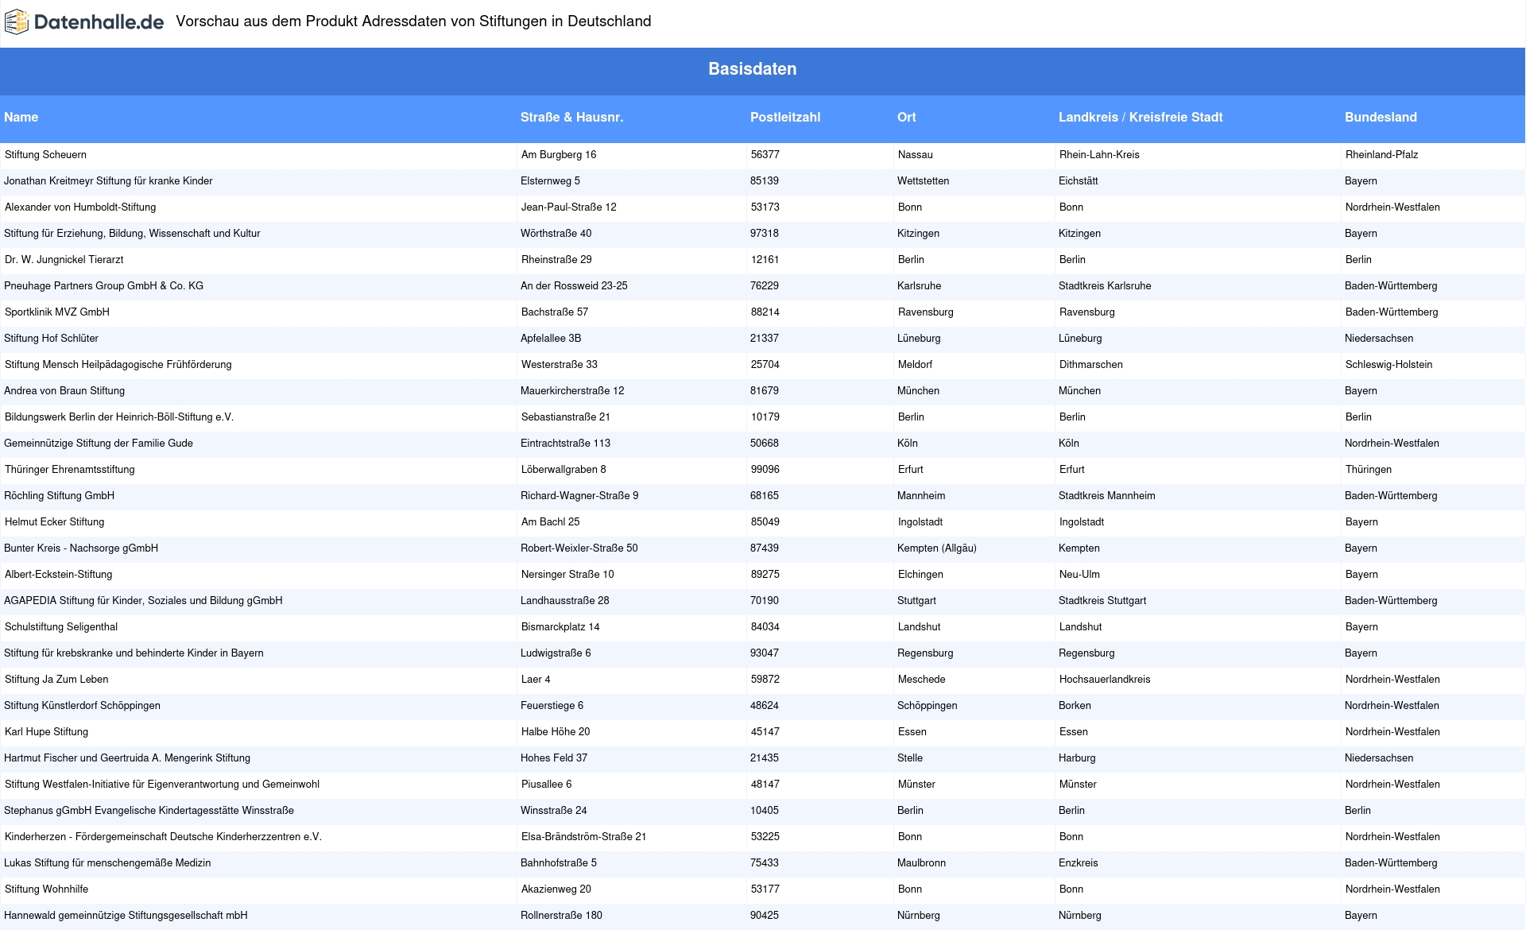
Task: Select Stiftung Wohnhilfe name
Action: tap(46, 889)
